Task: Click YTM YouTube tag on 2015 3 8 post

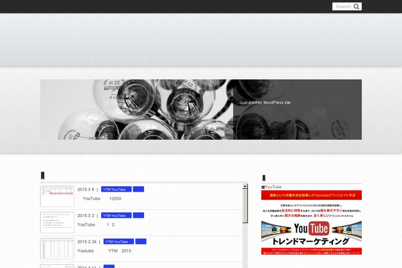Action: [117, 189]
